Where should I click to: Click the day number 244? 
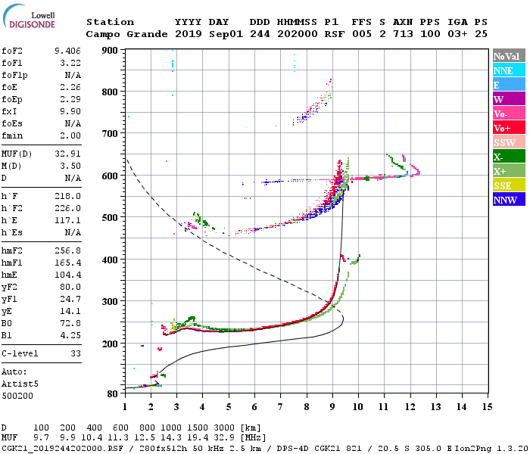260,34
